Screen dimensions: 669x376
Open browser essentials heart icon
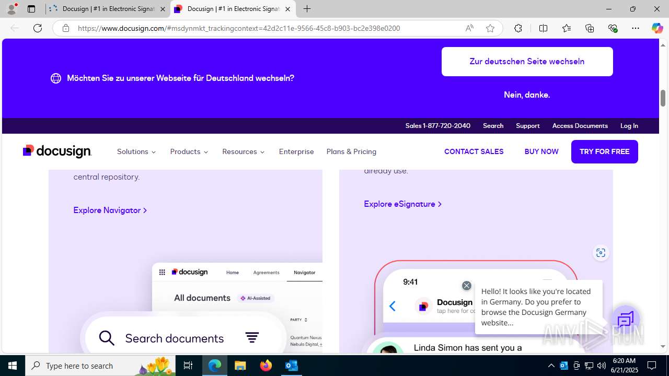pos(613,28)
